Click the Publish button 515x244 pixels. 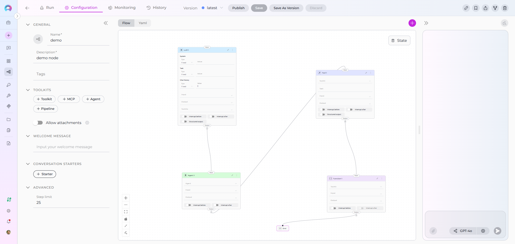(238, 8)
